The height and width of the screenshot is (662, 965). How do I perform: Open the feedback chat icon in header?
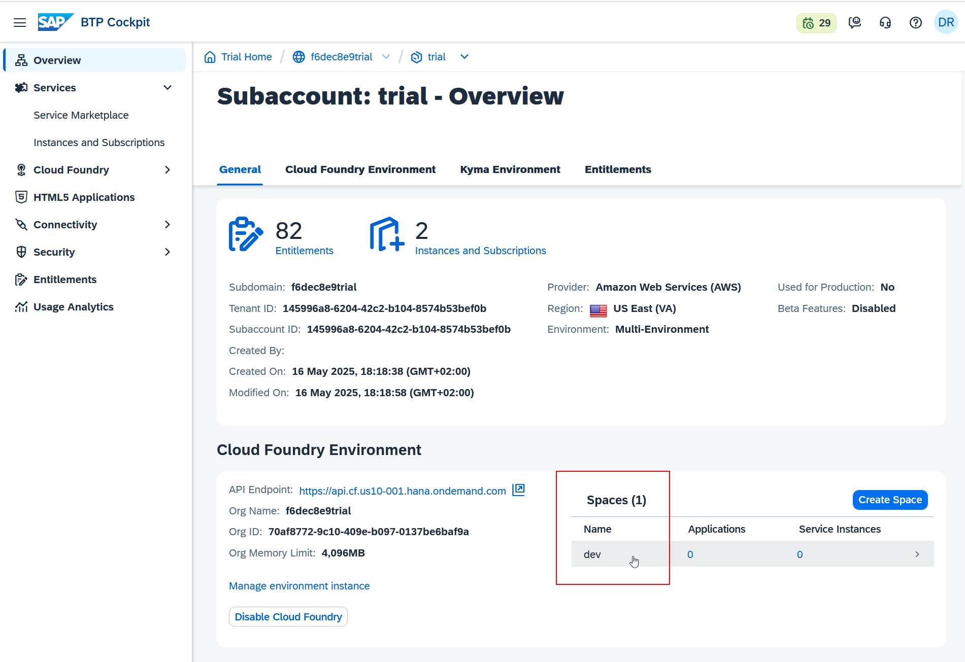(x=855, y=22)
